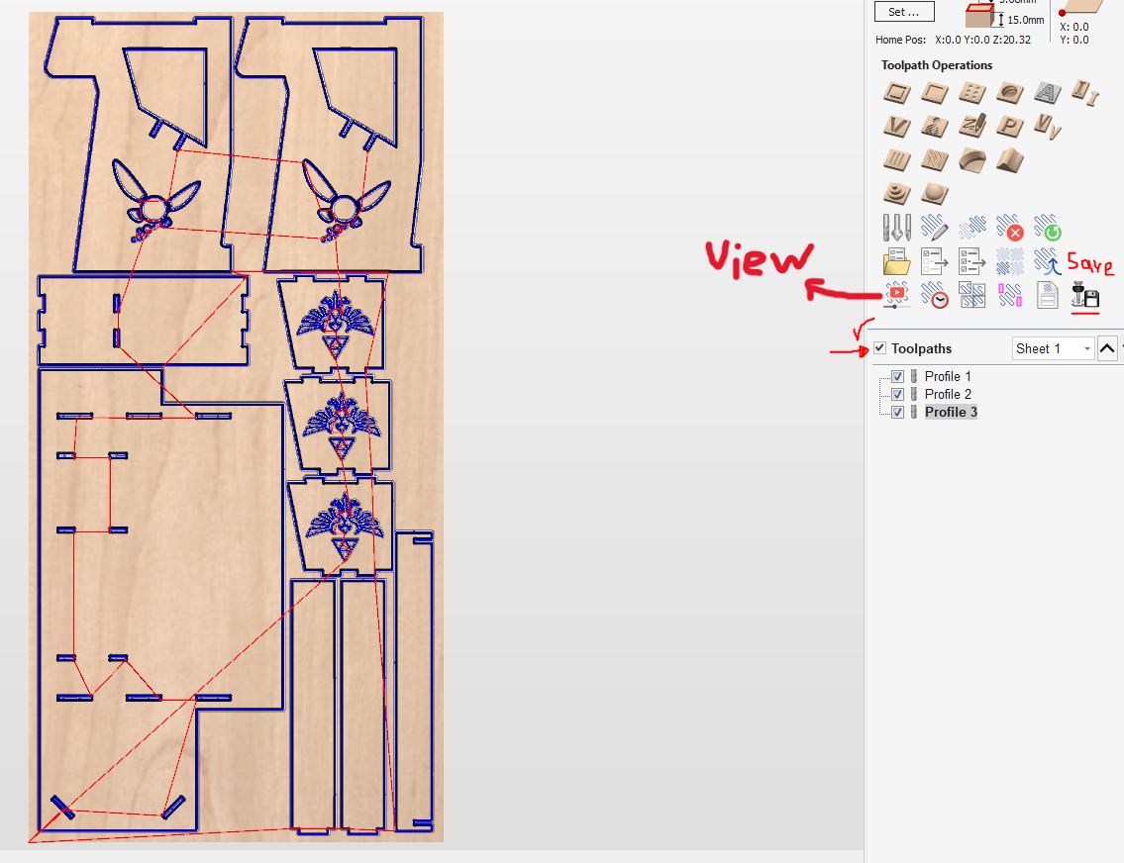
Task: Select the sculpted texture carving toolpath icon
Action: pos(935,127)
